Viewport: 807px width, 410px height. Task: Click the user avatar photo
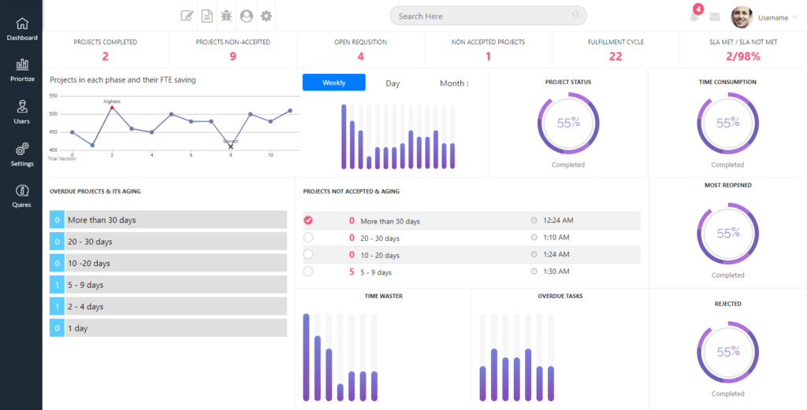pos(742,17)
